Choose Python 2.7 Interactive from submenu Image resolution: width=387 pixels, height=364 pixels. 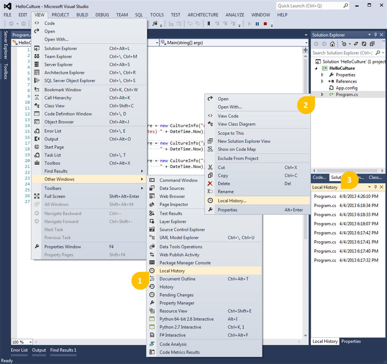coord(204,327)
